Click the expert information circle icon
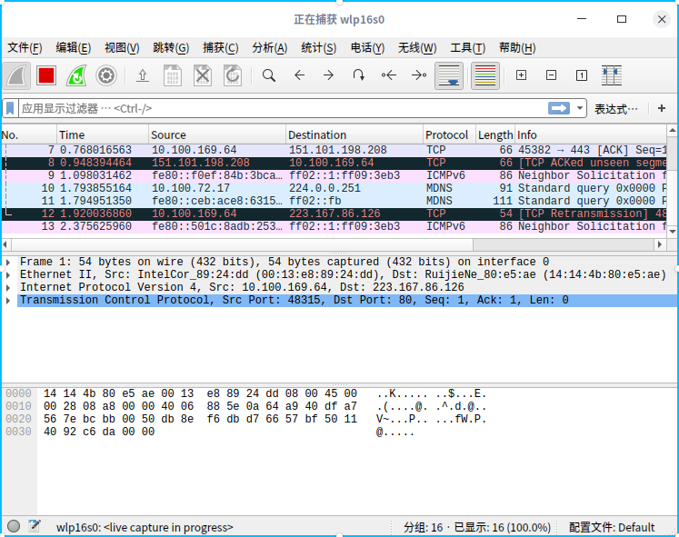 coord(14,526)
